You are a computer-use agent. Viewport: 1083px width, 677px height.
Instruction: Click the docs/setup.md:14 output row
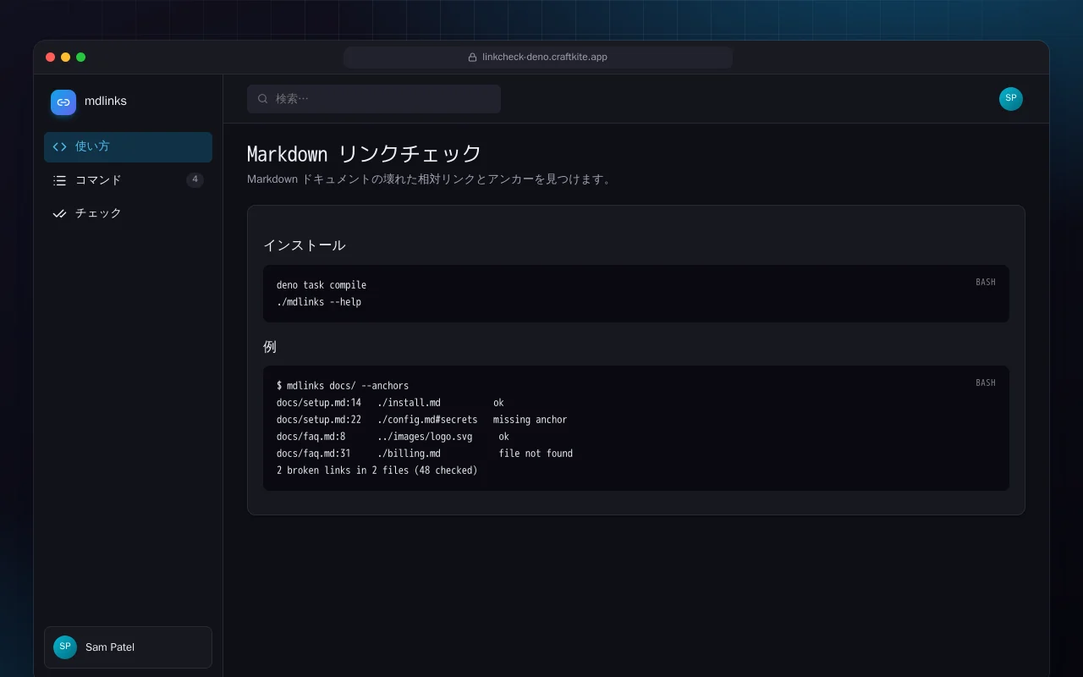[x=390, y=403]
